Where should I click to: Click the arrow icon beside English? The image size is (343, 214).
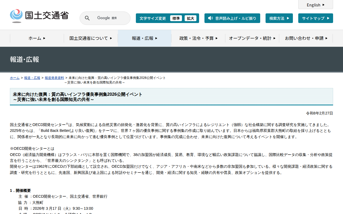[323, 5]
